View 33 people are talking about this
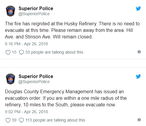This screenshot has width=146, height=126. tap(54, 52)
